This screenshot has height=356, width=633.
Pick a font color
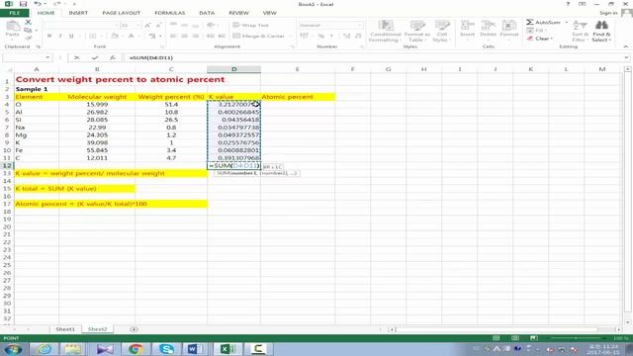pos(132,36)
